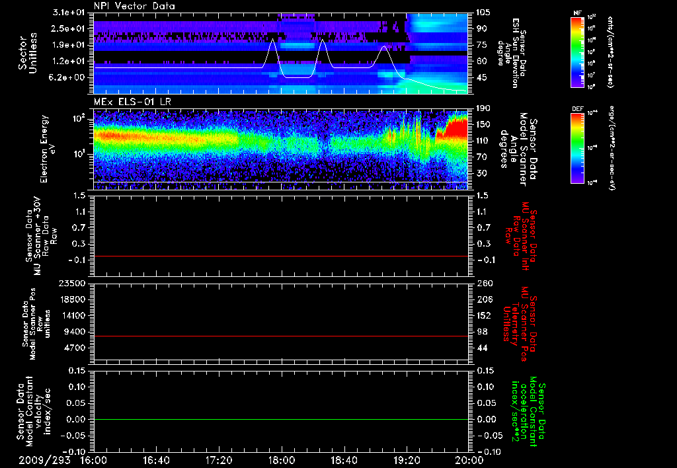This screenshot has width=677, height=468.
Task: Click the 18800 scanner position tick label
Action: point(71,299)
